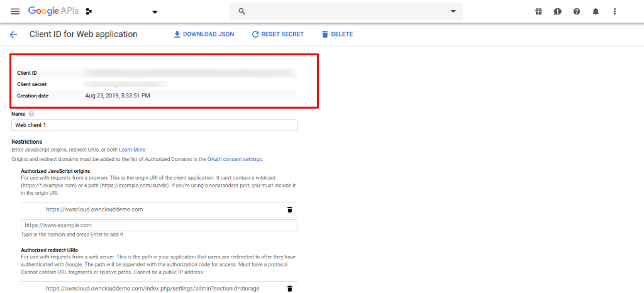Click Download JSON button
Image resolution: width=644 pixels, height=293 pixels.
click(204, 34)
